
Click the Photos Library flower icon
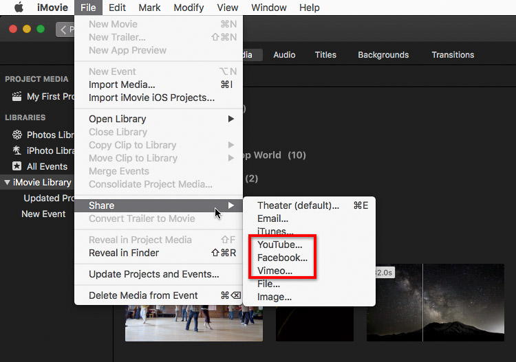(x=17, y=135)
